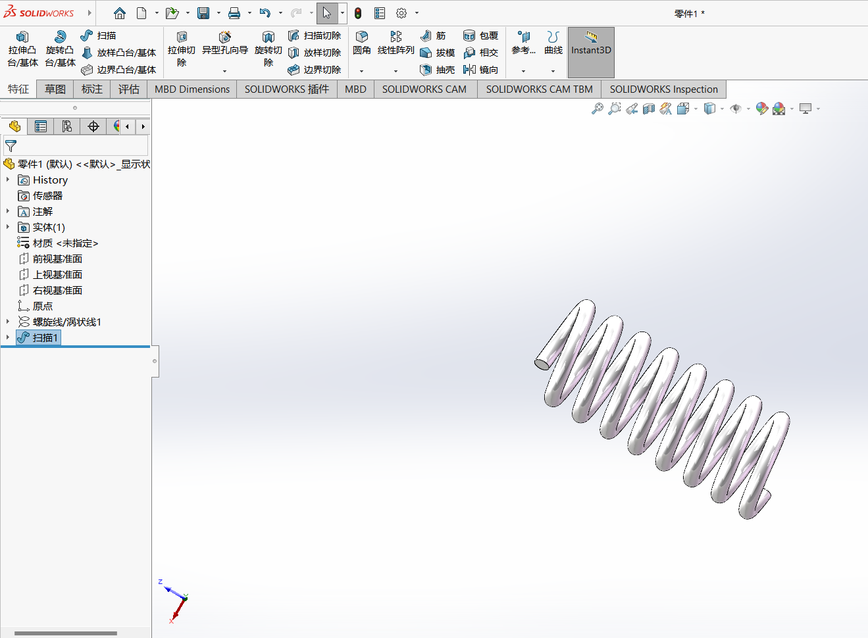
Task: Zoom to Fit in view toolbar
Action: tap(597, 109)
